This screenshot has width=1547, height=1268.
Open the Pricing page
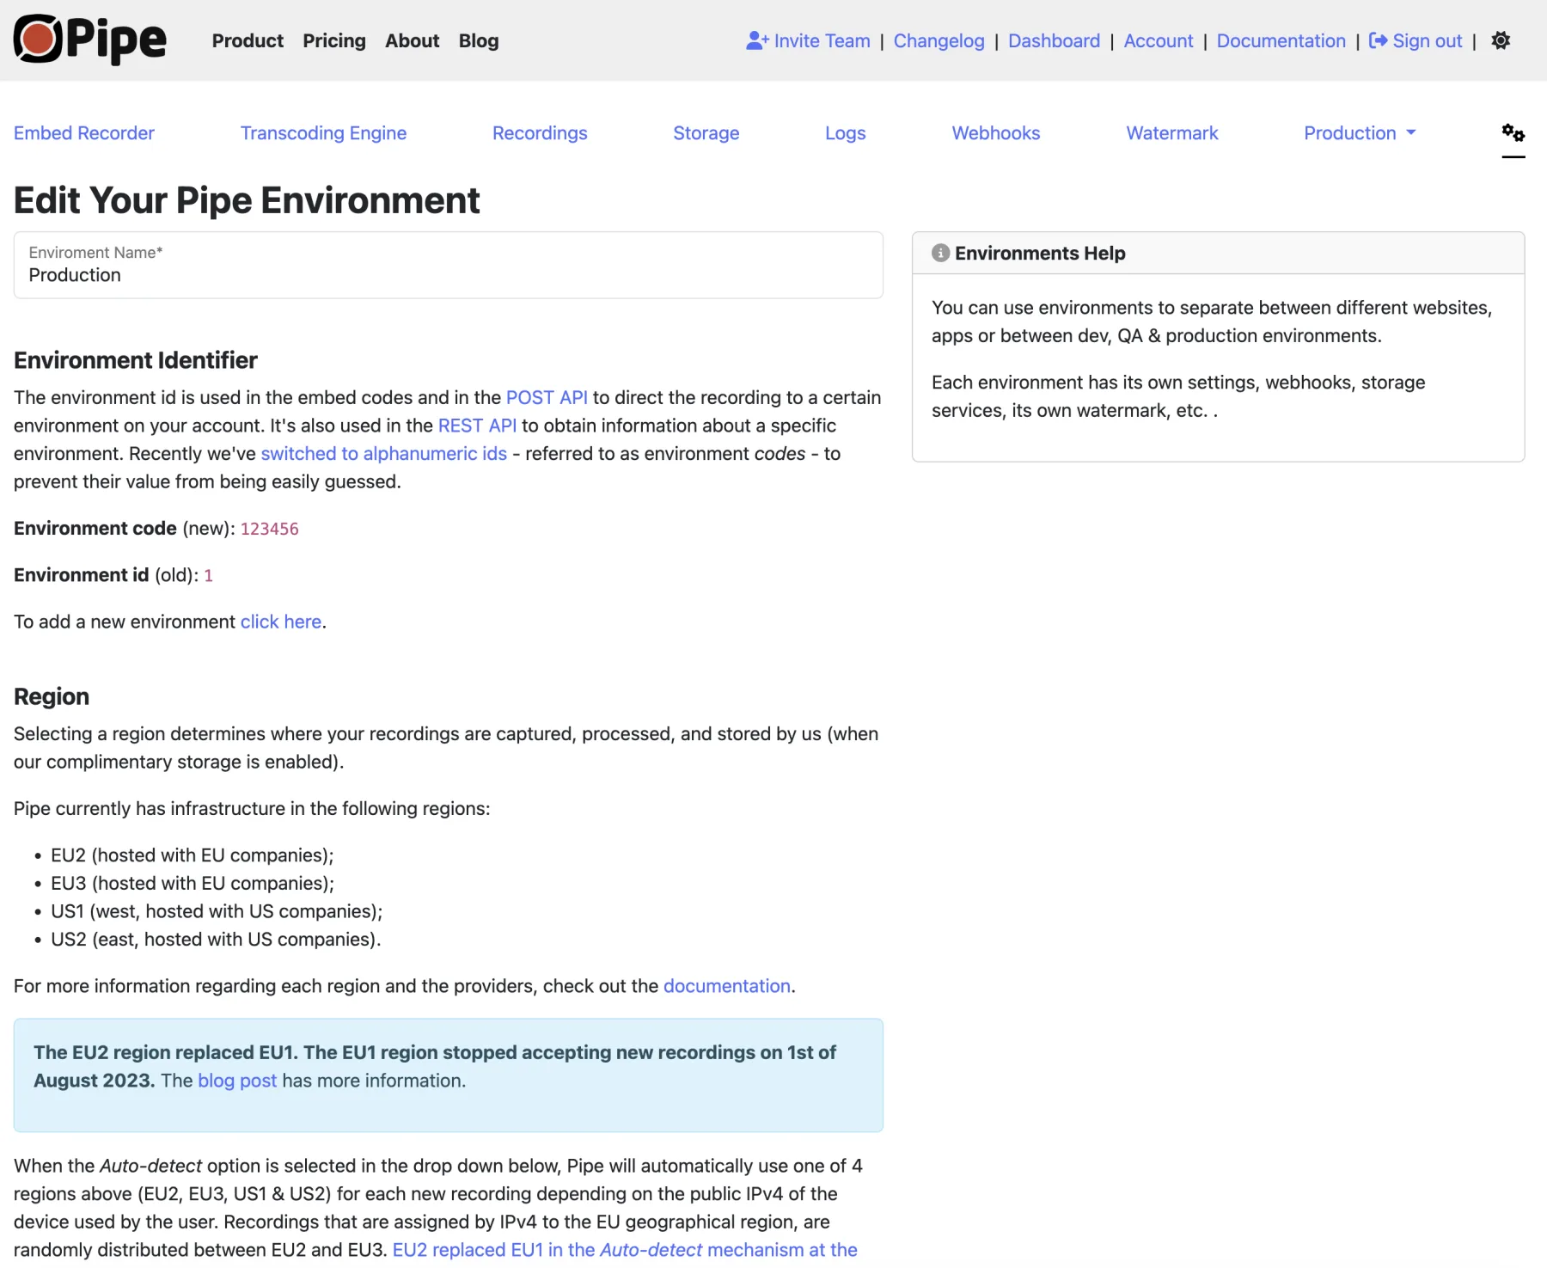click(334, 40)
